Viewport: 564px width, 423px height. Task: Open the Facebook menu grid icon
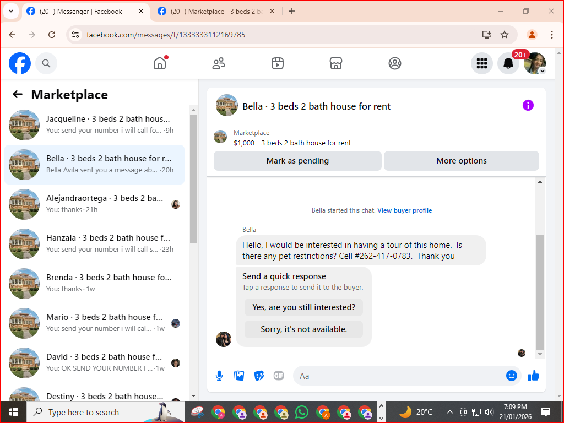coord(481,63)
